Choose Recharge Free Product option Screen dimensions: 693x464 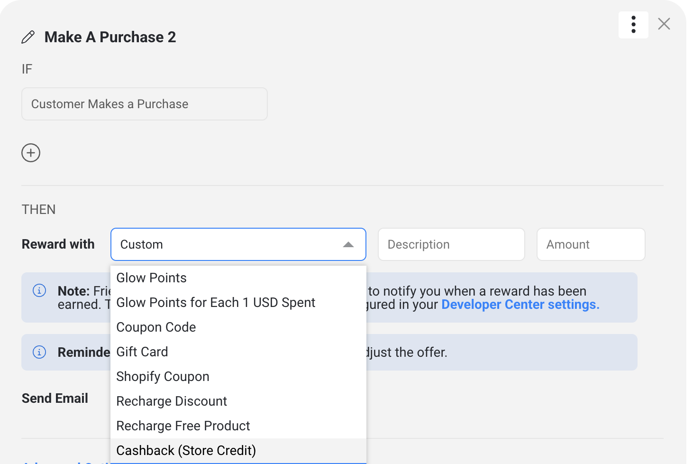pos(183,426)
